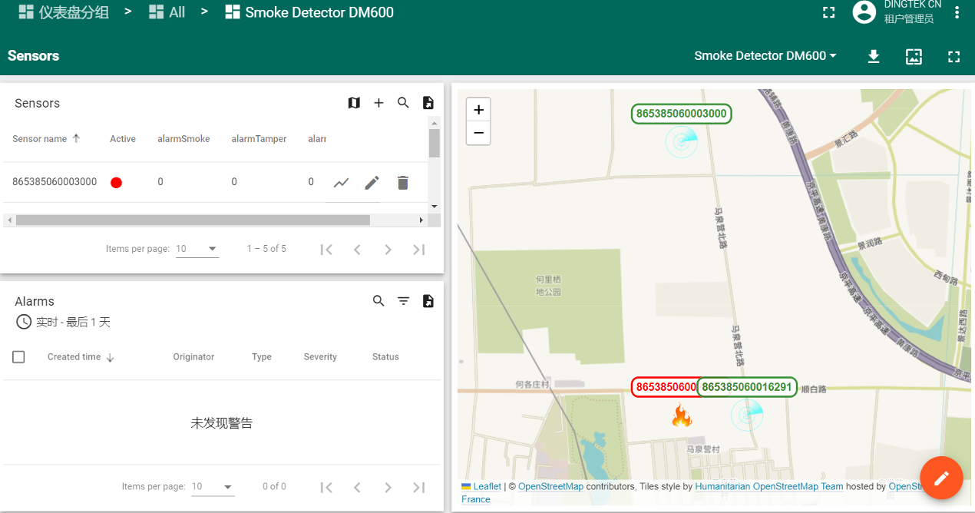This screenshot has height=513, width=975.
Task: Click the horizontal scrollbar in Sensors table
Action: [192, 220]
